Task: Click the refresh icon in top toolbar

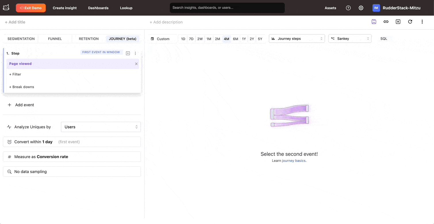Action: (410, 22)
